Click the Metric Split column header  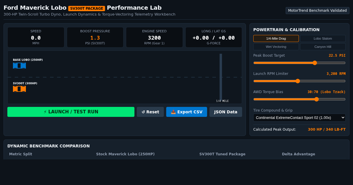pos(21,154)
